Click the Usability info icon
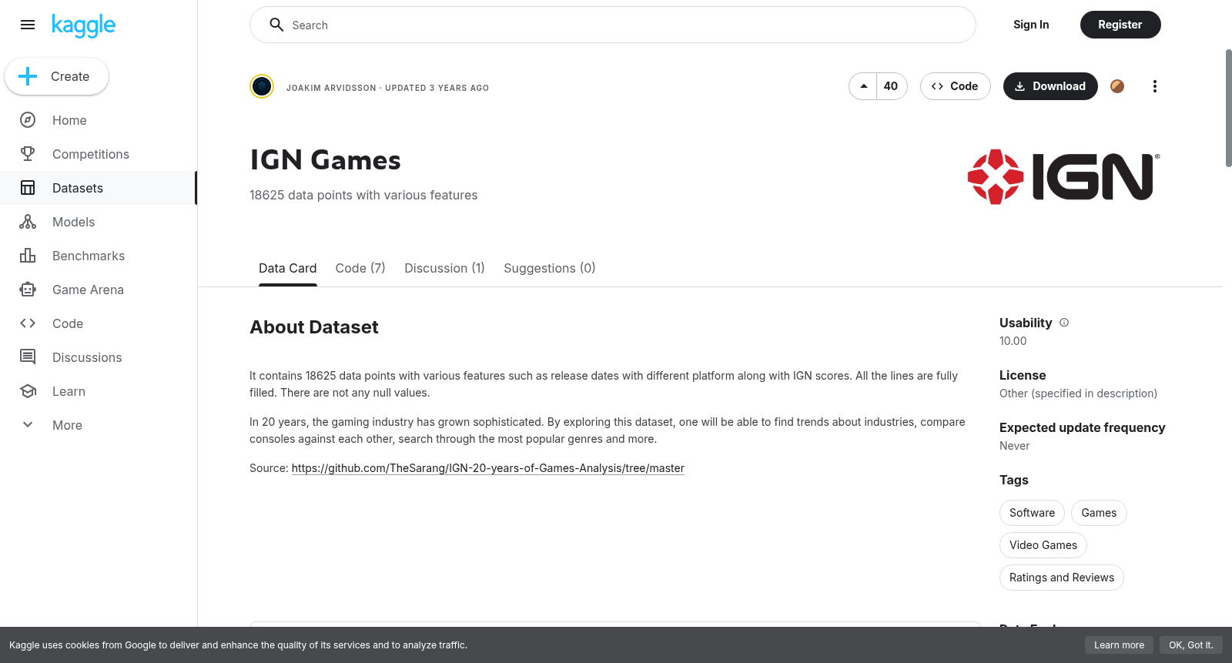 click(x=1064, y=323)
